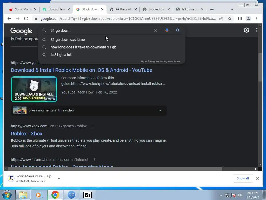Play the Download & Install video thumbnail
The image size is (266, 200).
pyautogui.click(x=34, y=89)
